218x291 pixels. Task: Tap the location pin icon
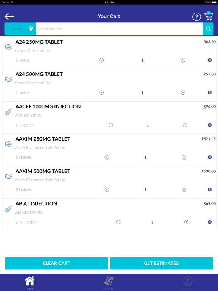point(31,29)
